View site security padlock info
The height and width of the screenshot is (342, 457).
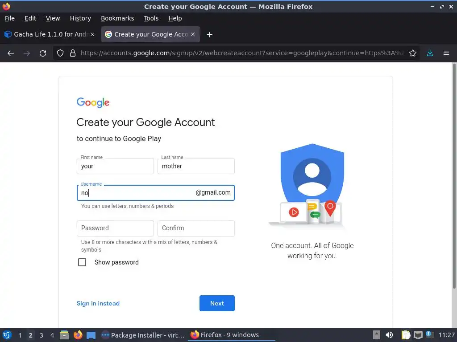[x=73, y=53]
